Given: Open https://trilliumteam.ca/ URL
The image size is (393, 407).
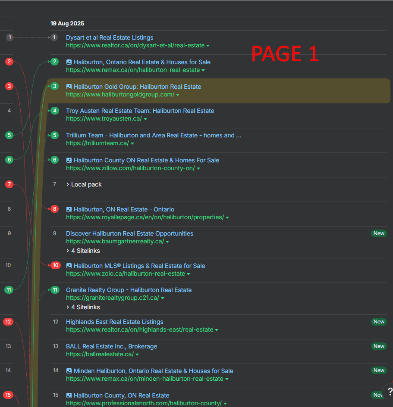Looking at the screenshot, I should [x=97, y=143].
